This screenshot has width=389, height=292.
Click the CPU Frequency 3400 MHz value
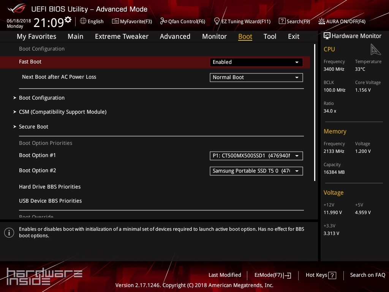point(334,69)
